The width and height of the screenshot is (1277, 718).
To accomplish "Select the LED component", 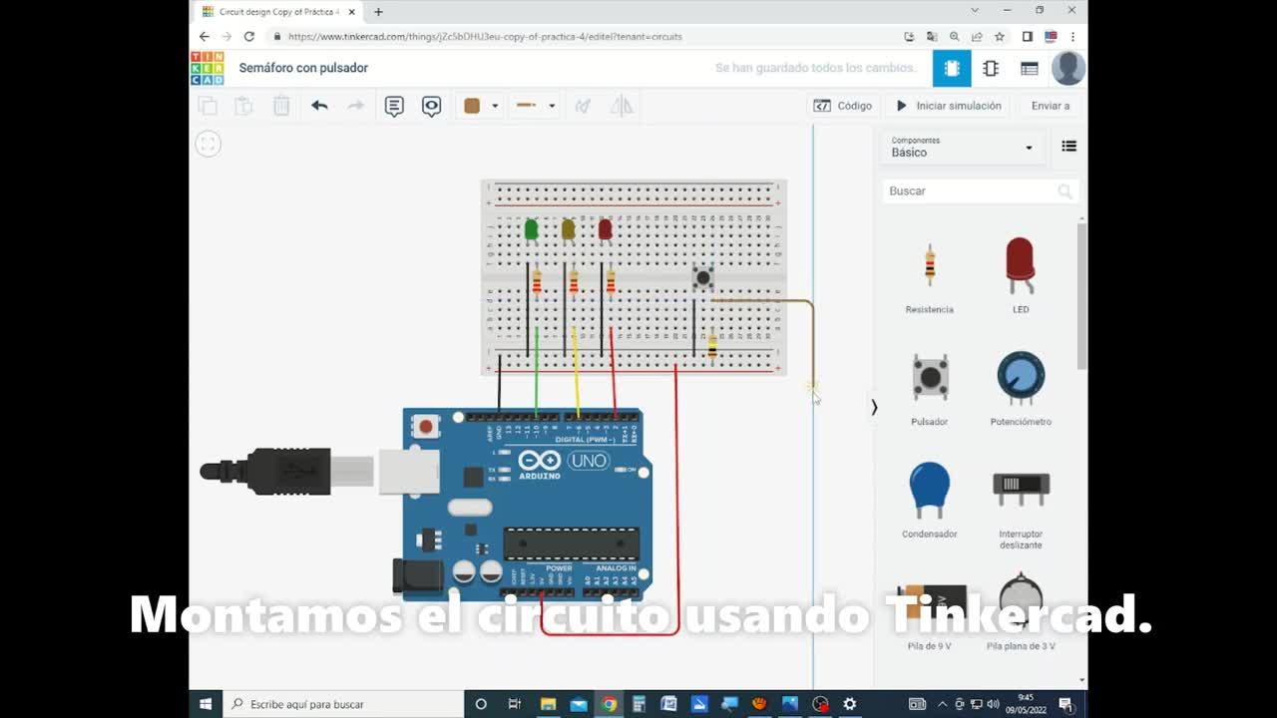I will (x=1021, y=276).
